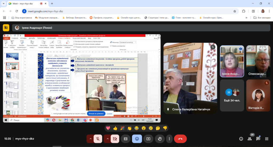273x147 pixels.
Task: Open the activities grid icon
Action: [267, 139]
